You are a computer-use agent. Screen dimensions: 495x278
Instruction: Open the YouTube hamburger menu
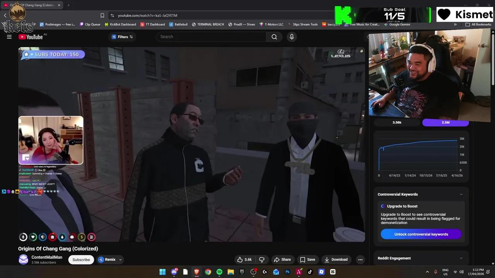coord(9,37)
